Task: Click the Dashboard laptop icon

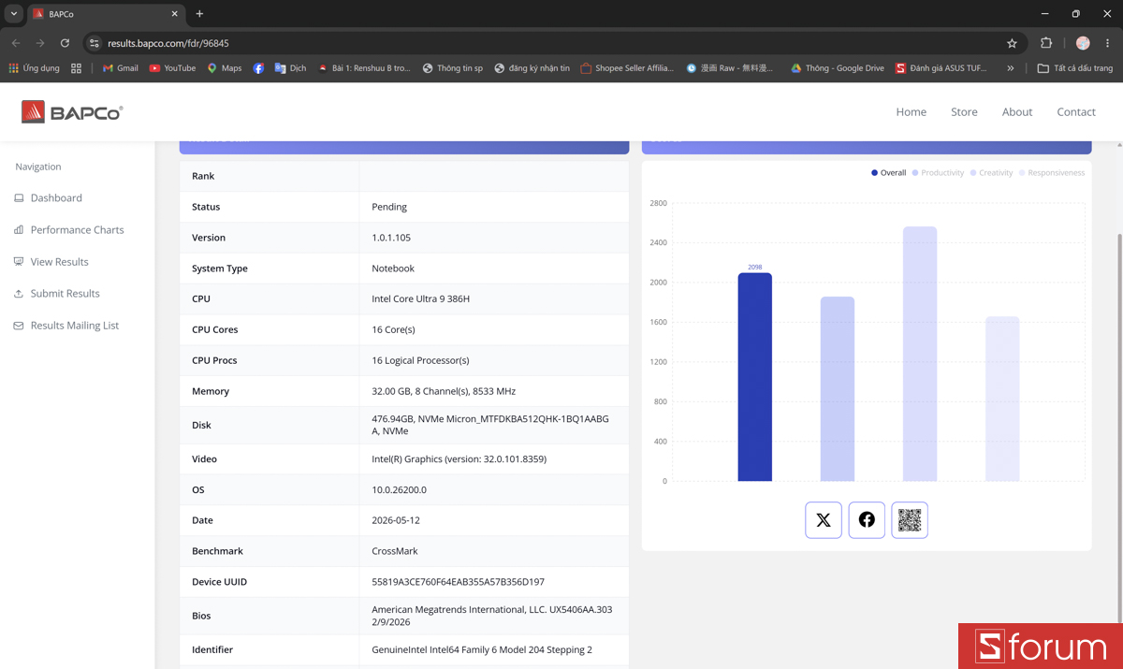Action: coord(19,198)
